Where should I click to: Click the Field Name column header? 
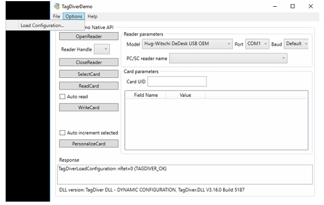(x=146, y=95)
